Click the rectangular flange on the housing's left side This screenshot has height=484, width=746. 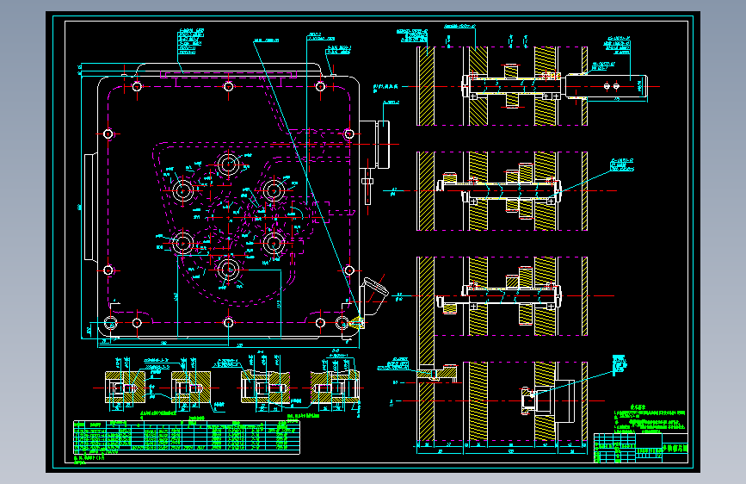click(90, 207)
